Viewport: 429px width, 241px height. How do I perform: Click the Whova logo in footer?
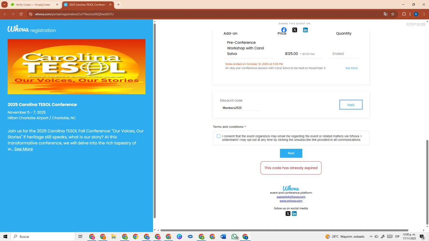(x=291, y=188)
